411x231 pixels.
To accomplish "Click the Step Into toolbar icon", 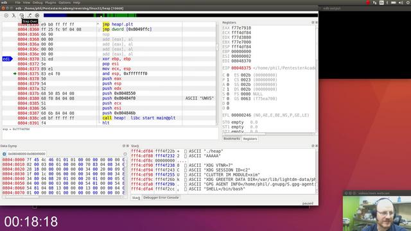I will [x=14, y=15].
